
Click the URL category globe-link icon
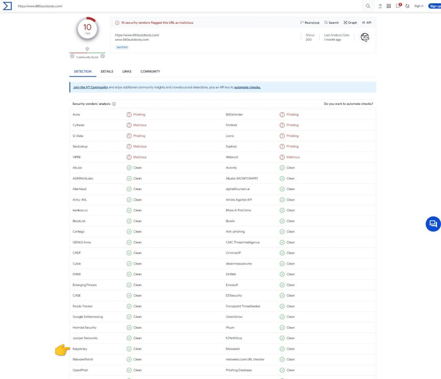click(365, 37)
